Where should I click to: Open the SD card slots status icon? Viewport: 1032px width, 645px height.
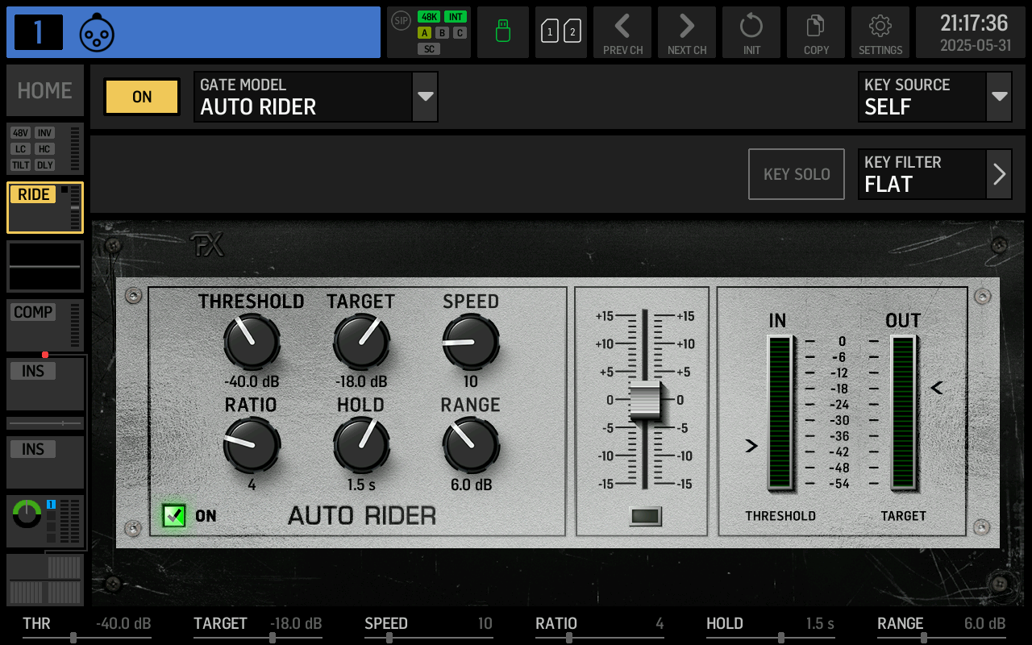pos(561,32)
